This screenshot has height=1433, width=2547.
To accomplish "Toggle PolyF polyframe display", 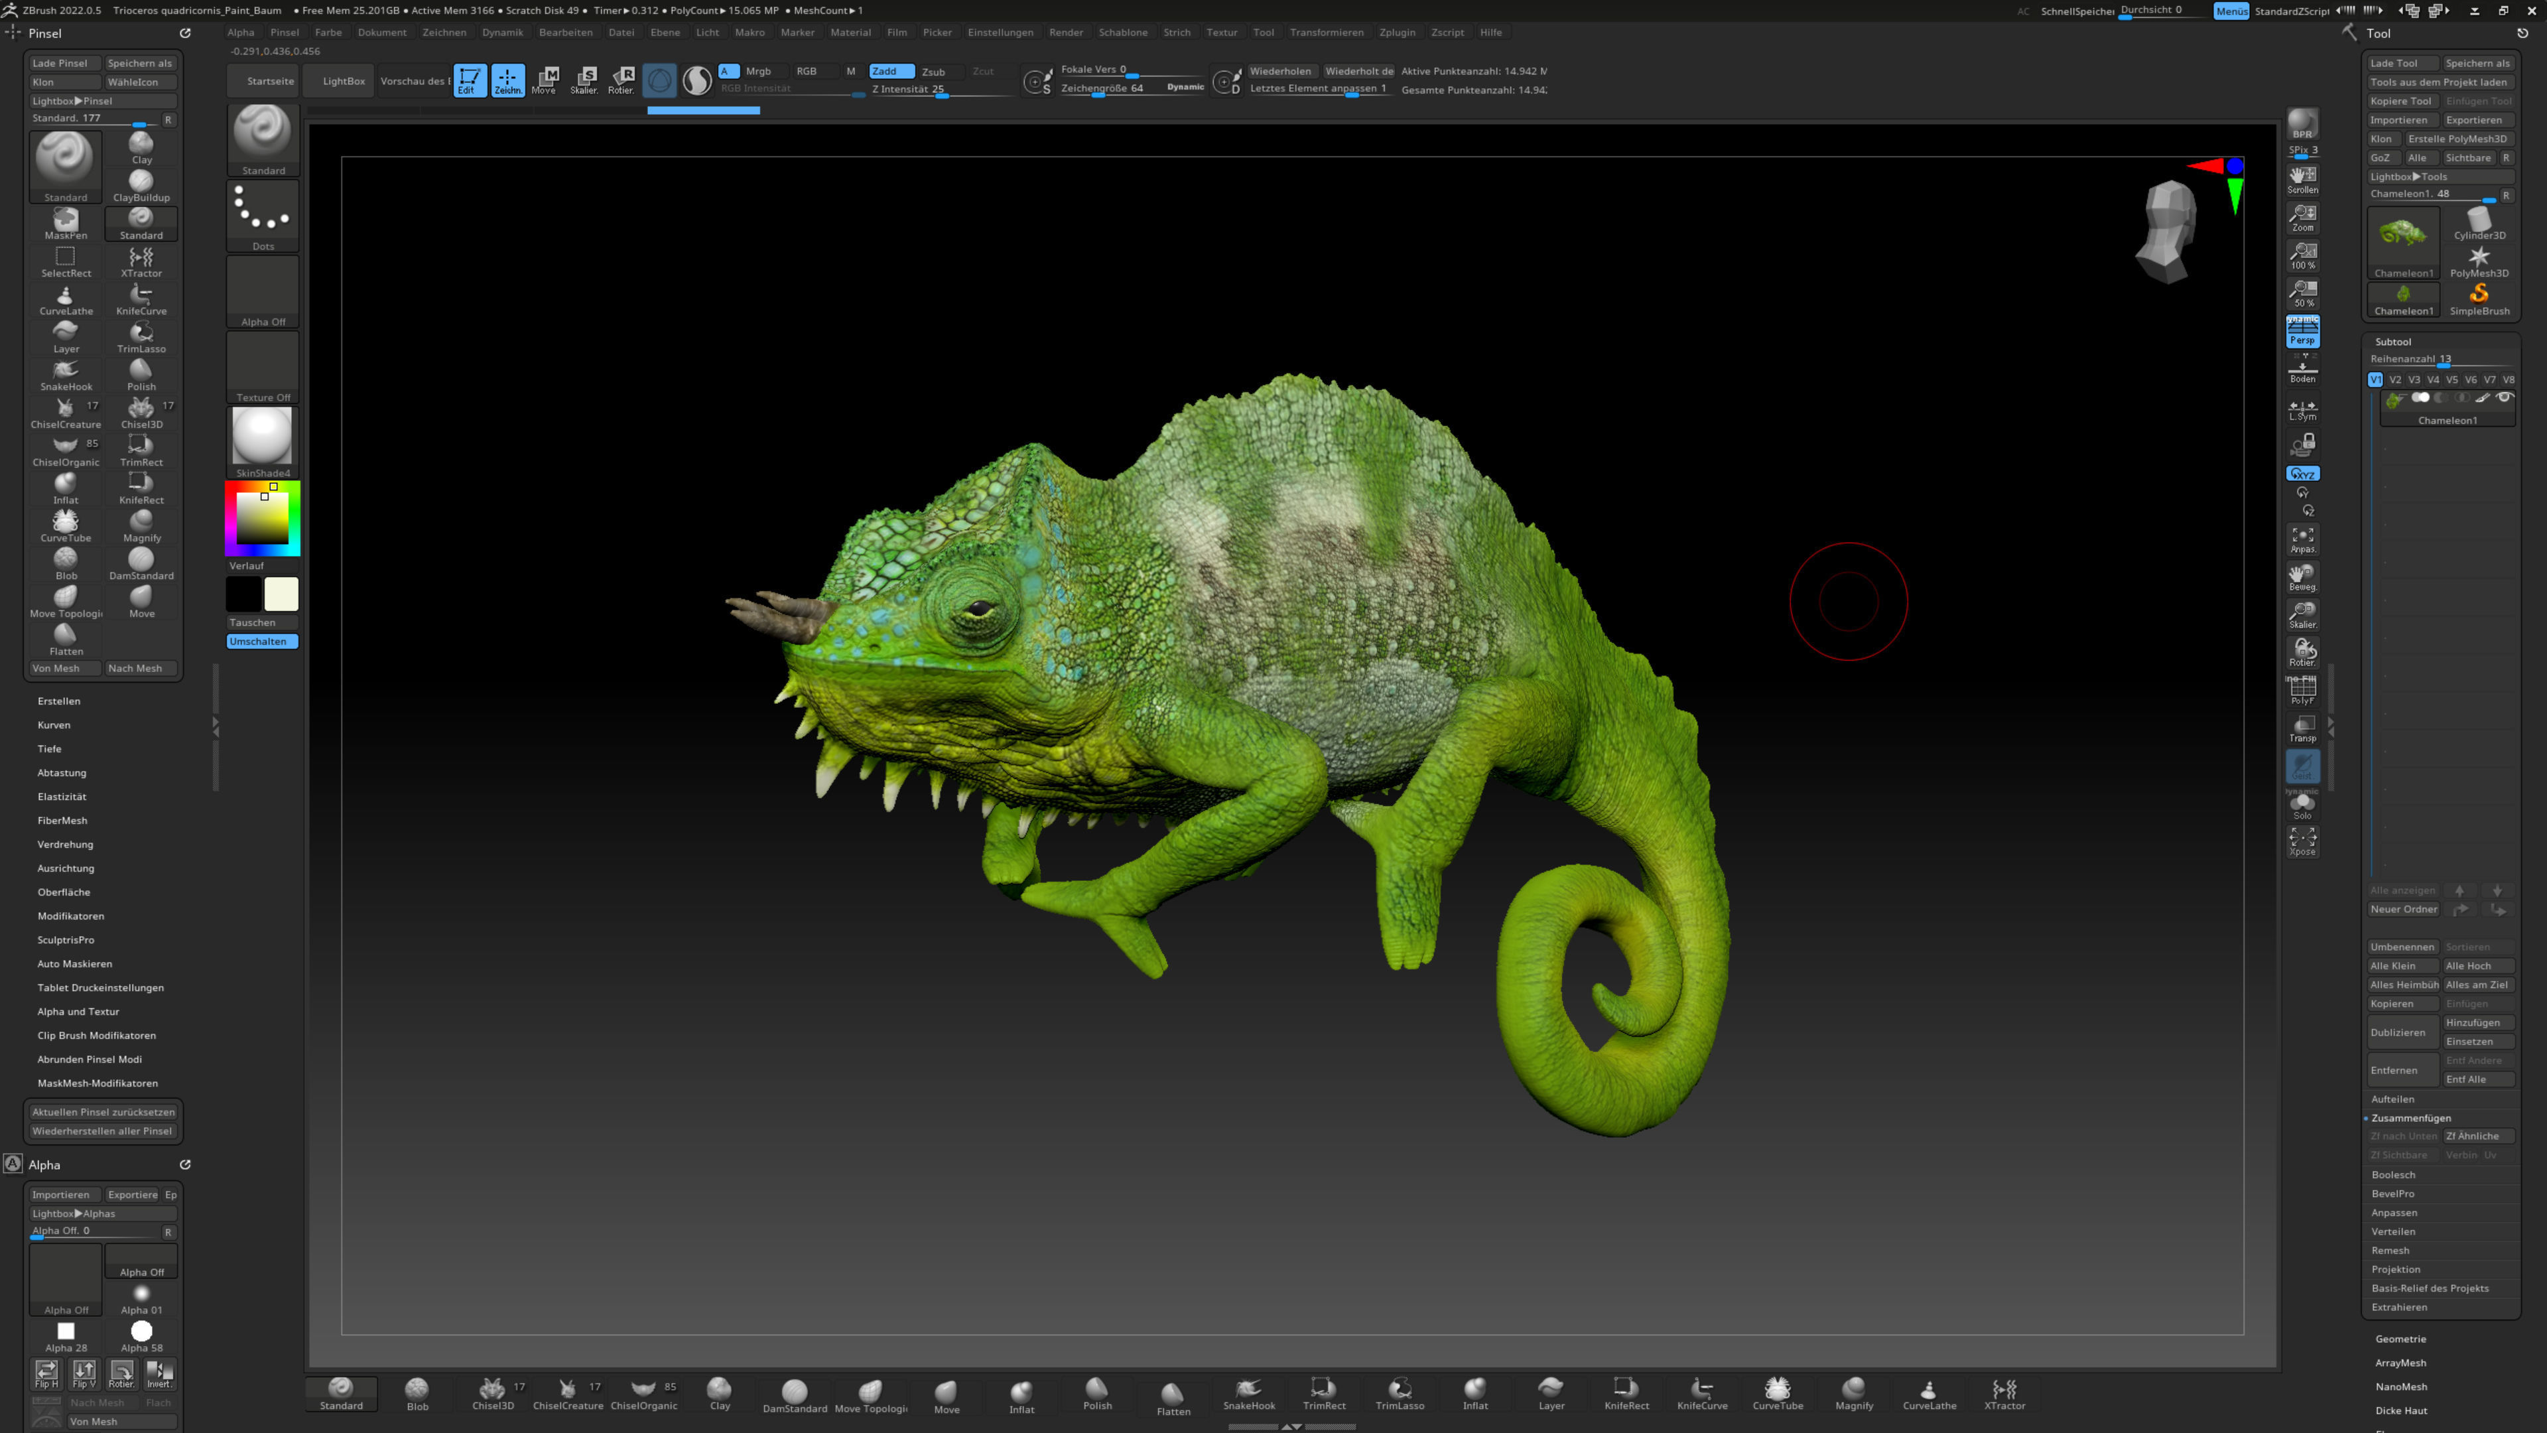I will 2302,690.
